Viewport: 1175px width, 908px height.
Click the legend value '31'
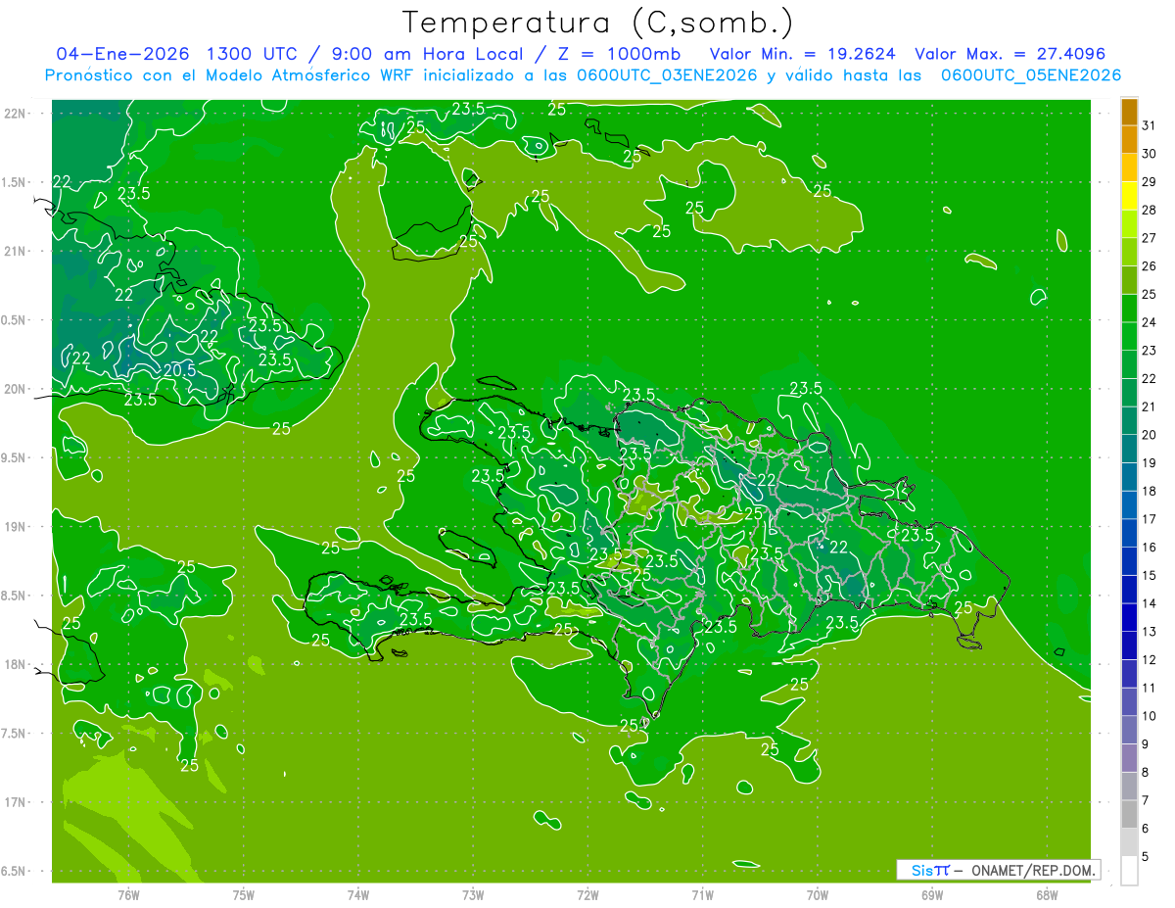1150,125
